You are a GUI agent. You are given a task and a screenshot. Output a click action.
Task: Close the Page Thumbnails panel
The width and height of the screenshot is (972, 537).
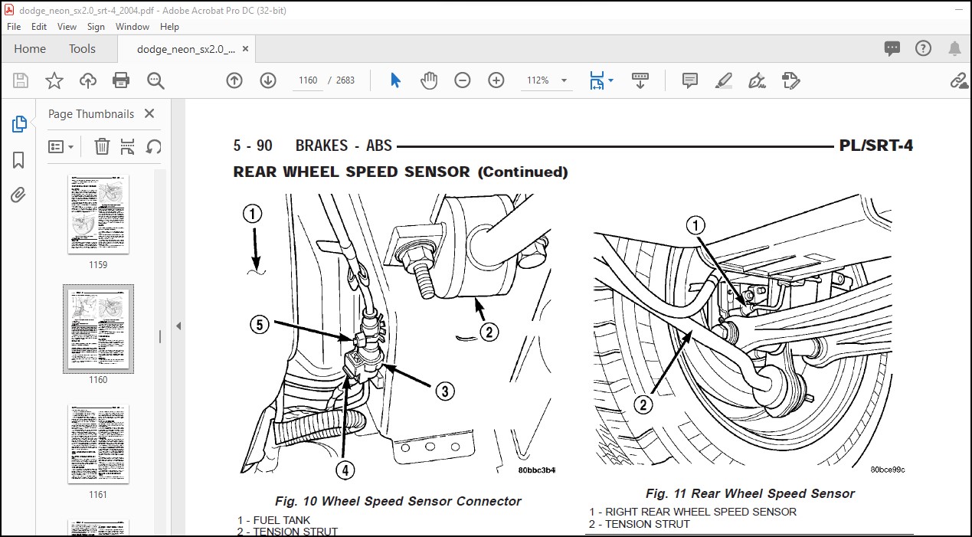(149, 113)
